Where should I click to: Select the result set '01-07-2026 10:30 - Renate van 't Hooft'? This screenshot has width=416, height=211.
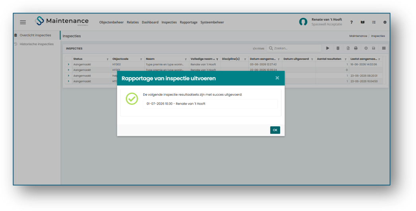click(x=210, y=104)
